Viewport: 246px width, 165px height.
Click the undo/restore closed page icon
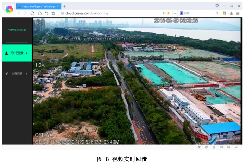[x=46, y=13]
